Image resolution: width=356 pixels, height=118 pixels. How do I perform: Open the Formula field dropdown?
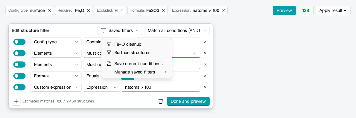pos(56,76)
